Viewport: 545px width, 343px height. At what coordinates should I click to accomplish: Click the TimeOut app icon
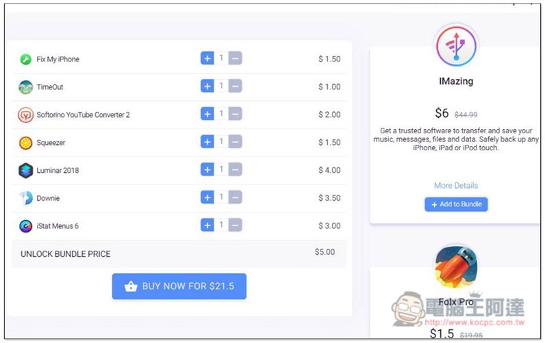25,87
